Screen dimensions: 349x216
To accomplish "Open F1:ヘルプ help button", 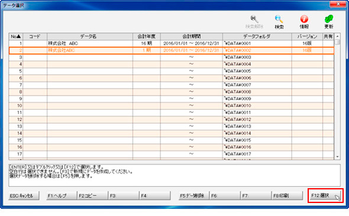I will pyautogui.click(x=62, y=196).
